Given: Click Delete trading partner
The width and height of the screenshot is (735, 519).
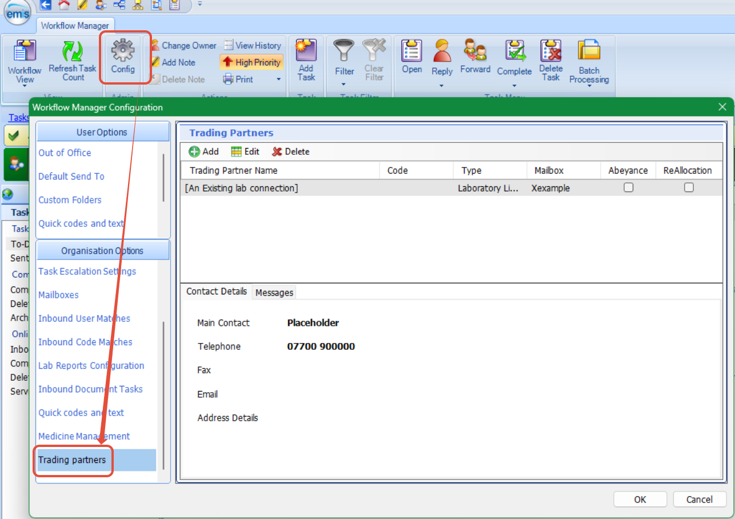Looking at the screenshot, I should pos(290,151).
